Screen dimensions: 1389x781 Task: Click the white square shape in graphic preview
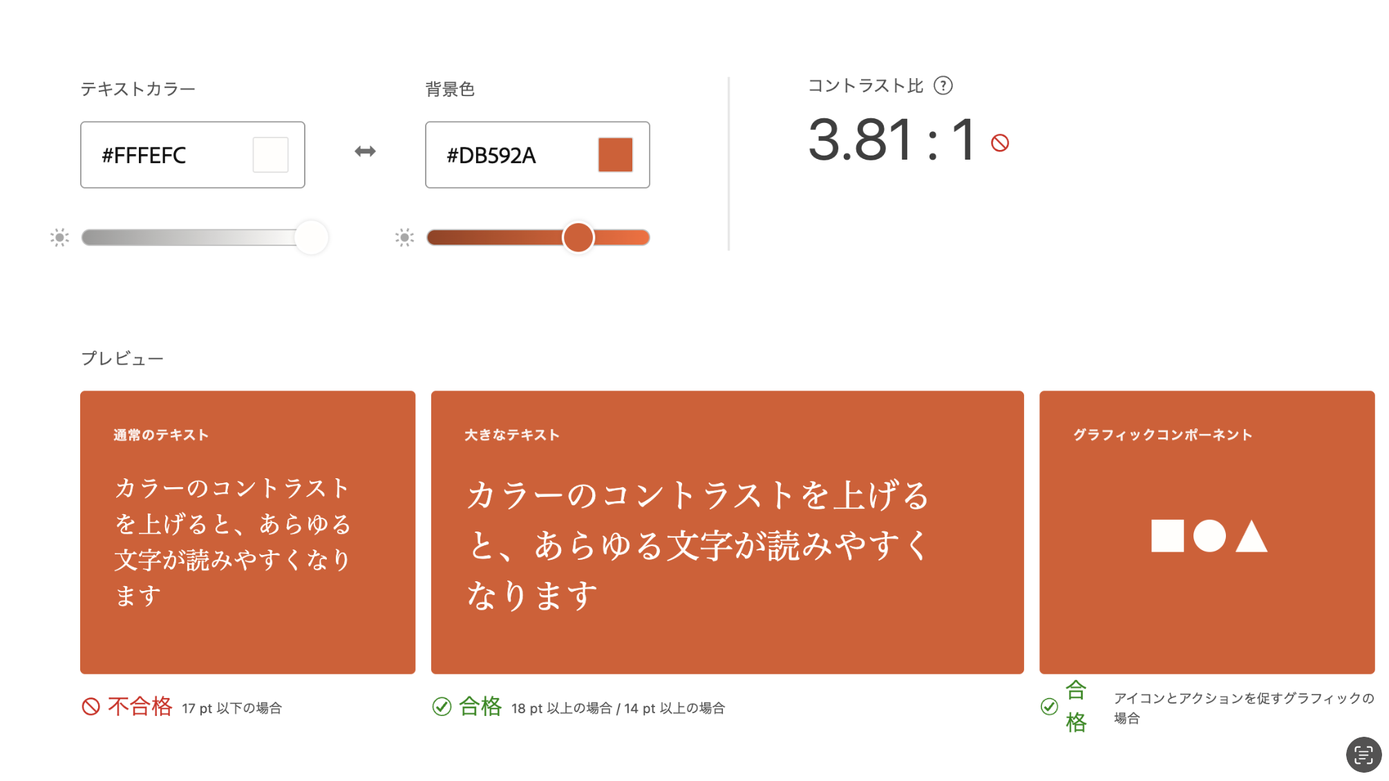1167,536
